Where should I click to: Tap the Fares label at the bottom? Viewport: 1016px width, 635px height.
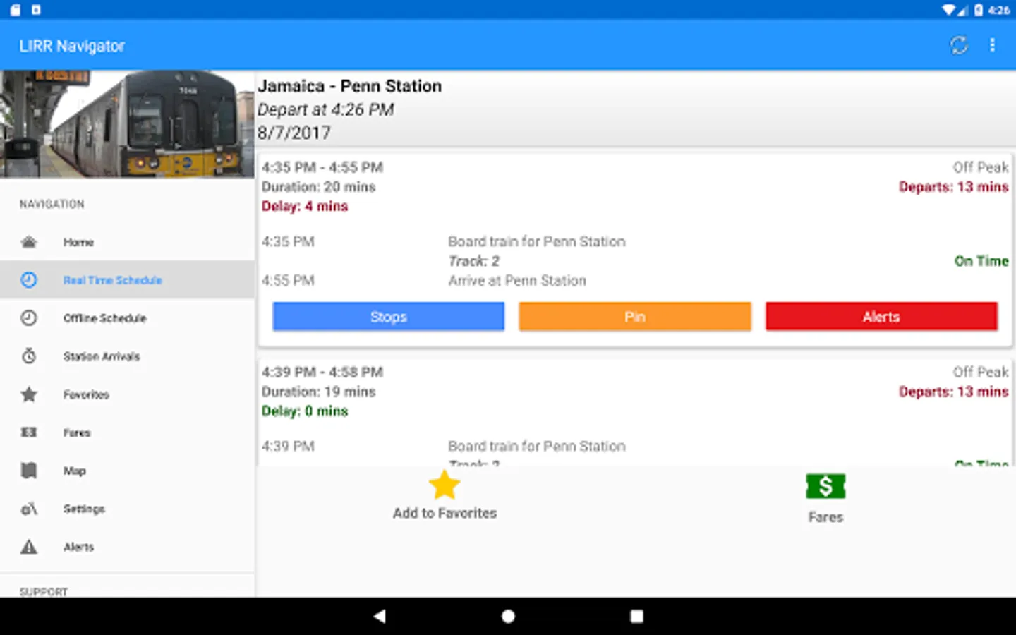pos(825,517)
